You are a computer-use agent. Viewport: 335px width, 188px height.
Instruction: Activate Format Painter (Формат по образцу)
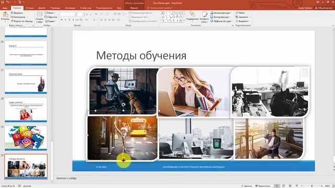(22, 21)
